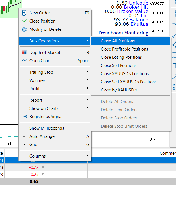Click the Trendboom Monitoring label on chart
This screenshot has height=205, width=176.
click(123, 33)
